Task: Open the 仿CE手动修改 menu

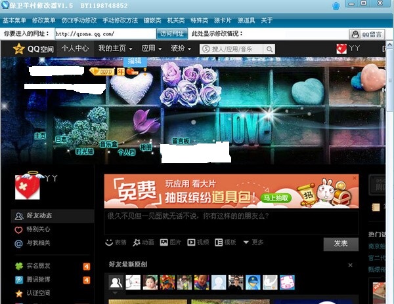Action: pyautogui.click(x=79, y=20)
